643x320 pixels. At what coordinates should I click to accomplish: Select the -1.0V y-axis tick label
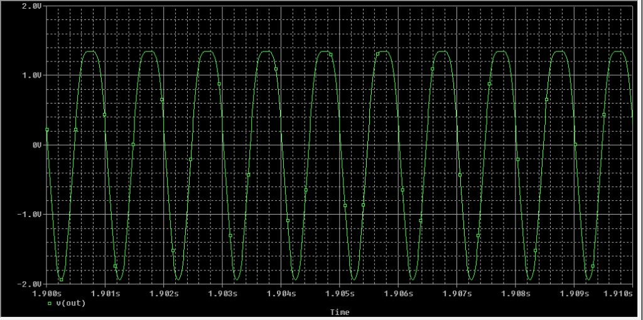(x=30, y=215)
